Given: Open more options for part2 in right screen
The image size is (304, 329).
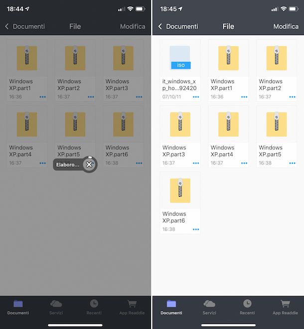Looking at the screenshot, I should pyautogui.click(x=293, y=97).
